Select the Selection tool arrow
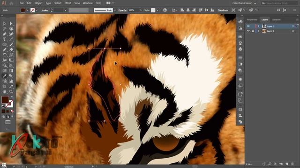The height and width of the screenshot is (168, 300). click(x=4, y=24)
